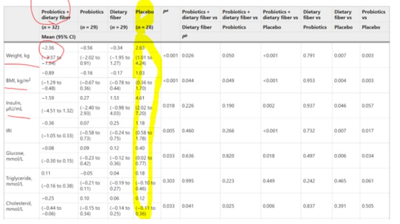Click triglyceride overall P value 0.303

point(169,181)
